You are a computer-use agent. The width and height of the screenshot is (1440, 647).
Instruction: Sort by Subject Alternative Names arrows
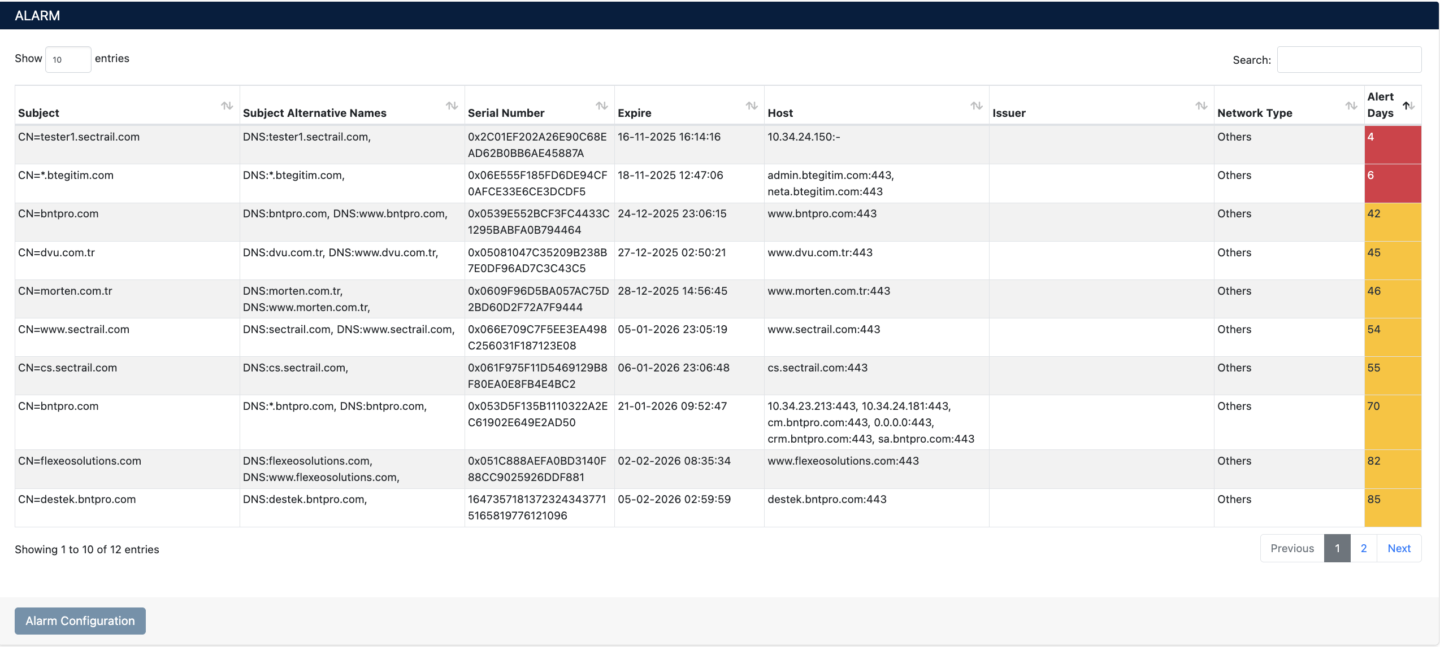(452, 106)
